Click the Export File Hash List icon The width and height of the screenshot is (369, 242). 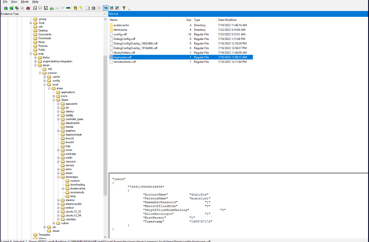click(x=93, y=8)
